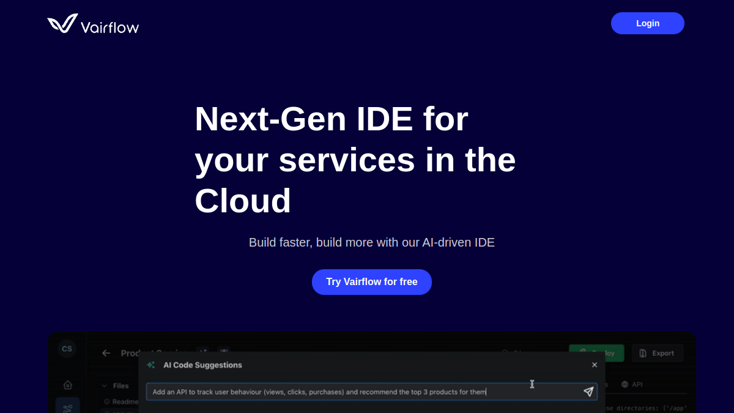Click the heading "Next-Gen IDE for your services in the Cloud"
Image resolution: width=734 pixels, height=413 pixels.
tap(355, 160)
